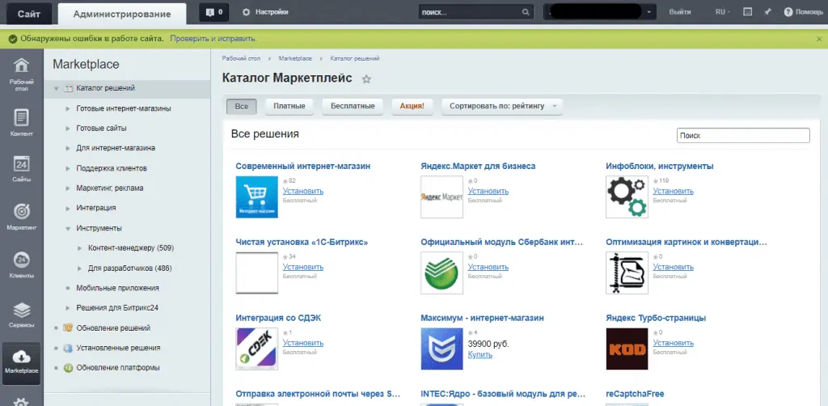Open the Клиенты sidebar section
828x406 pixels.
pyautogui.click(x=21, y=264)
